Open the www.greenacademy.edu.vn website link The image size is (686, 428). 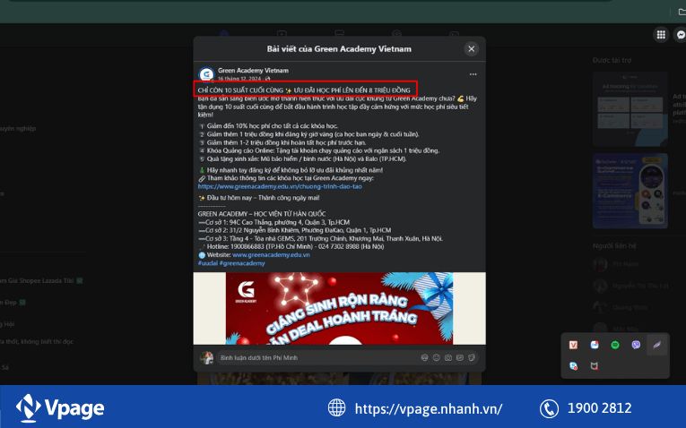(x=271, y=255)
